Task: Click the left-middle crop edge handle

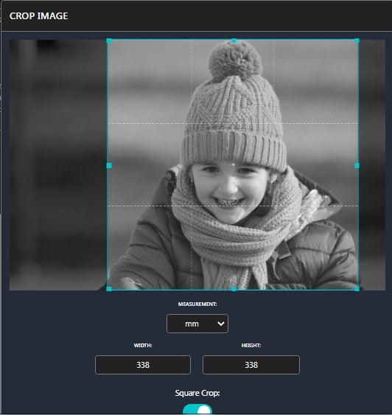Action: pos(109,165)
